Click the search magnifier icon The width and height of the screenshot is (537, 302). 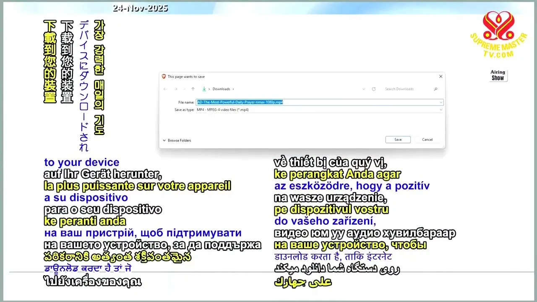tap(436, 89)
